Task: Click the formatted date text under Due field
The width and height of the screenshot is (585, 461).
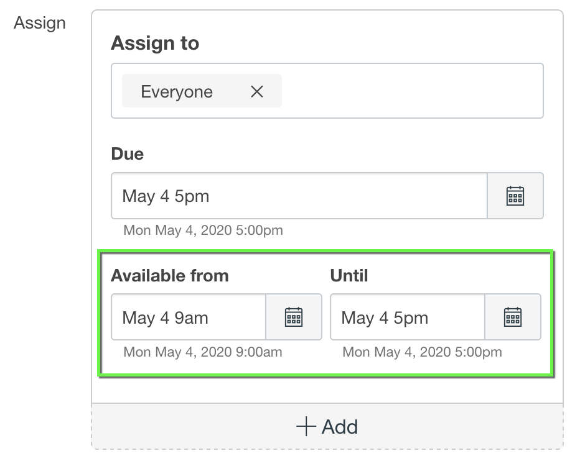Action: click(203, 230)
